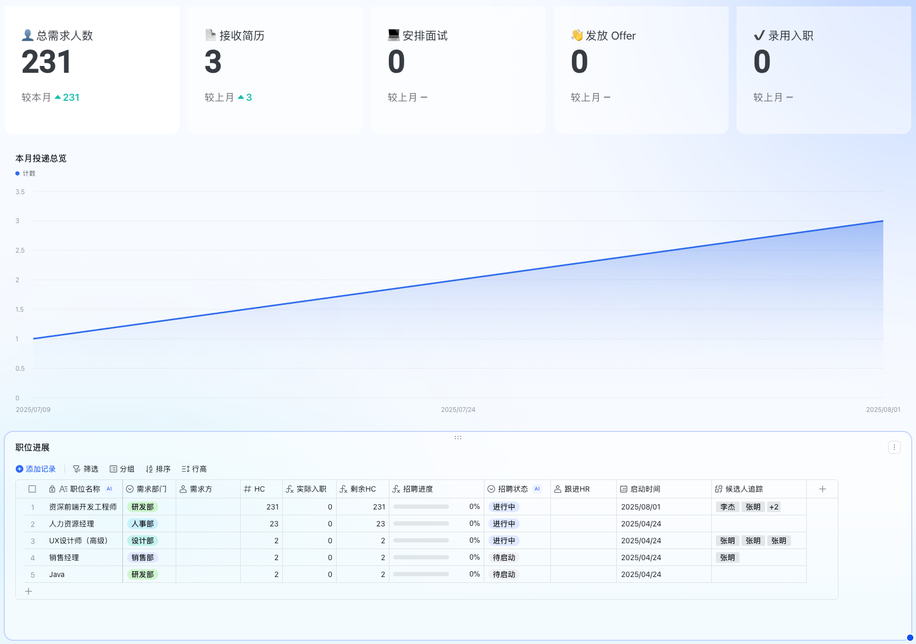
Task: Open 进行中 status of 人力资源经理 row
Action: click(504, 524)
